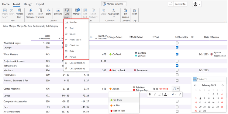
Task: Apply italic in text format toolbar
Action: point(155,94)
